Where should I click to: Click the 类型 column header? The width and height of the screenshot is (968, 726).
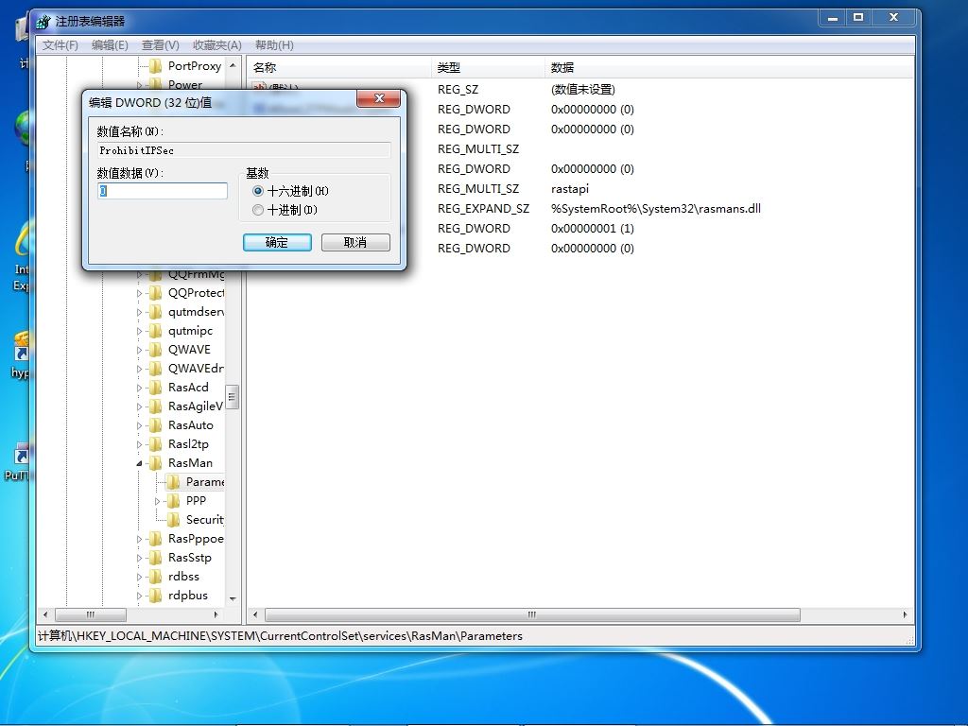[487, 67]
